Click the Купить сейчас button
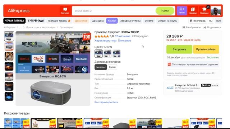 (206, 49)
